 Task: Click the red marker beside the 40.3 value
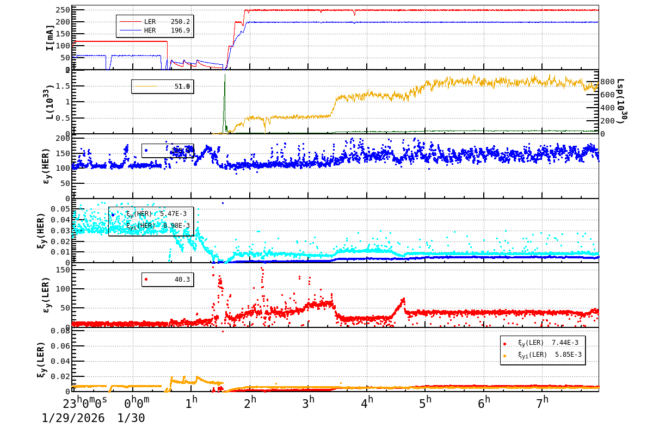pos(146,280)
